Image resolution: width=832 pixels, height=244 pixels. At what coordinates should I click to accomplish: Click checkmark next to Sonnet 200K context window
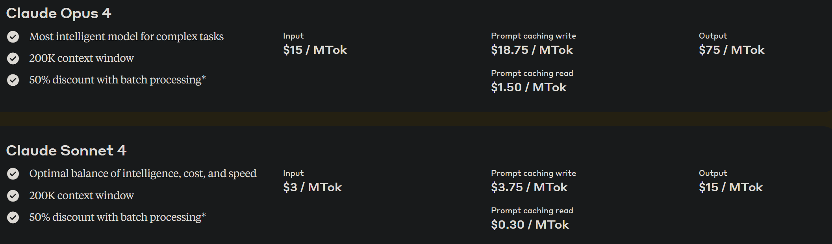(13, 196)
